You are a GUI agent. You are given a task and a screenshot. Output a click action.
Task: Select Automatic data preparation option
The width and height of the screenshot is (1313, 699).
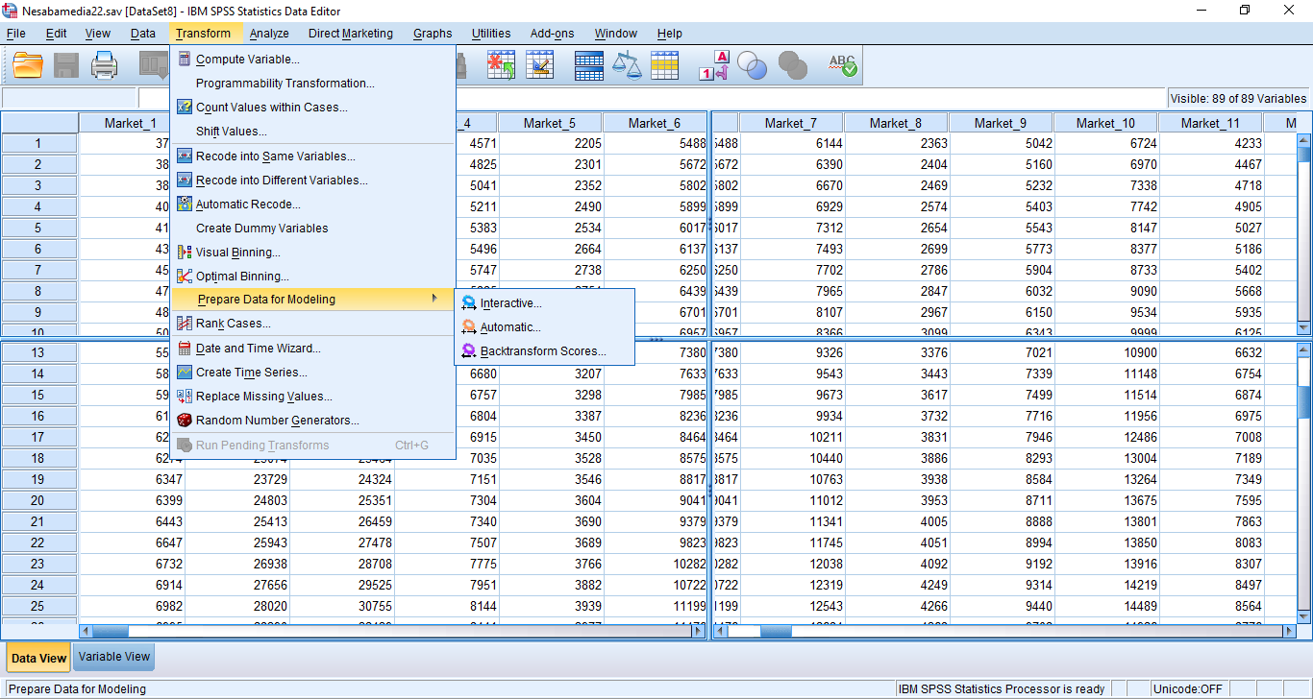510,327
